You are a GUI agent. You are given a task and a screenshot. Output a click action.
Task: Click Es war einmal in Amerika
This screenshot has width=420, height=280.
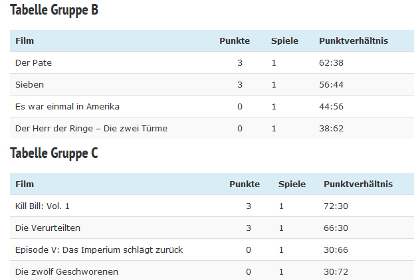[x=67, y=106]
